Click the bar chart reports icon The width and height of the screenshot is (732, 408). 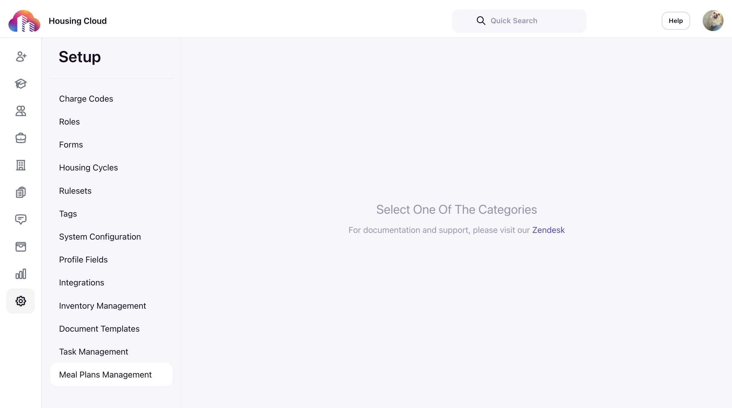tap(21, 274)
